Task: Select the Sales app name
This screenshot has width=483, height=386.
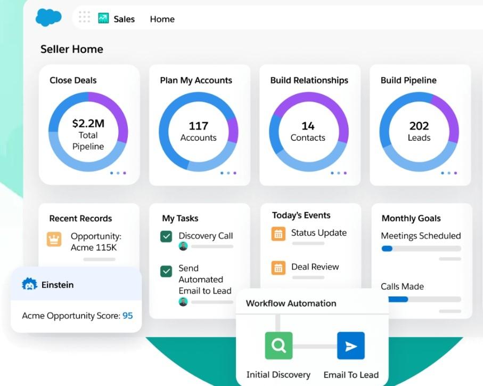Action: click(x=124, y=19)
